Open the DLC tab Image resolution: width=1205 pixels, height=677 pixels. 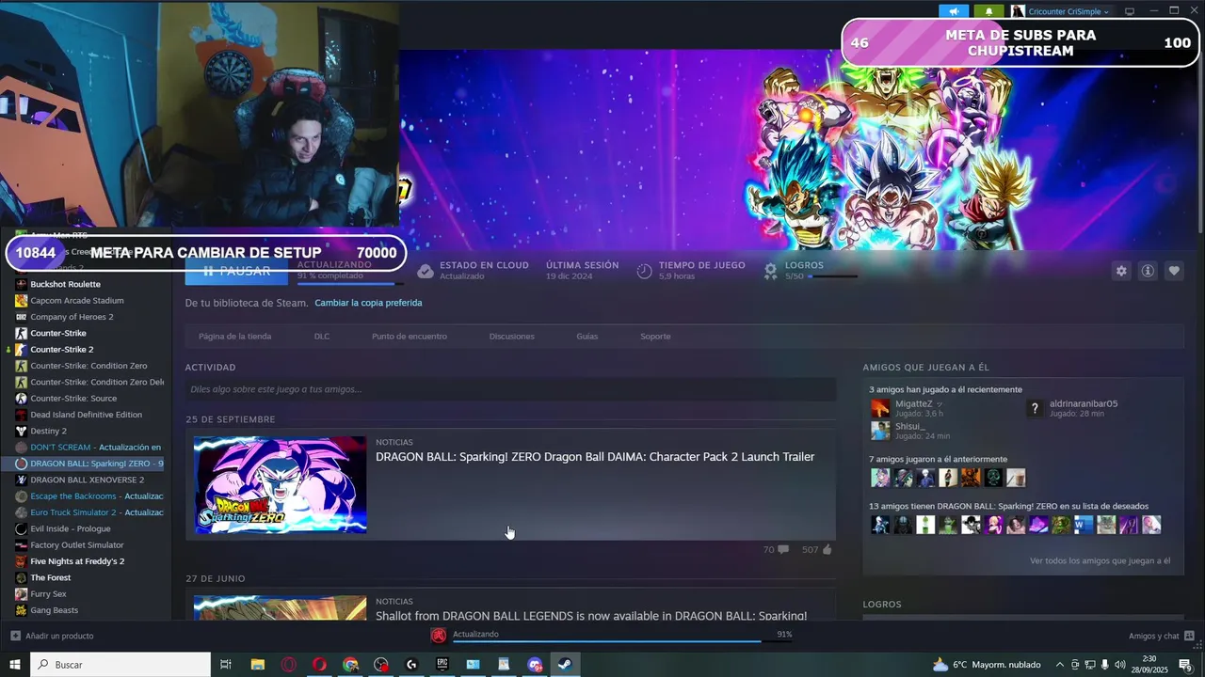click(x=322, y=337)
